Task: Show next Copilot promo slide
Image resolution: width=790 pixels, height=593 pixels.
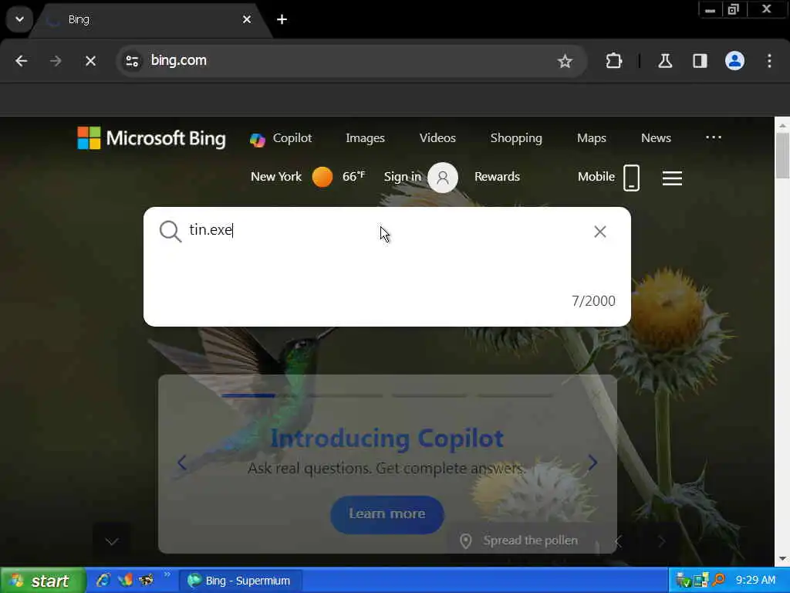Action: click(593, 463)
